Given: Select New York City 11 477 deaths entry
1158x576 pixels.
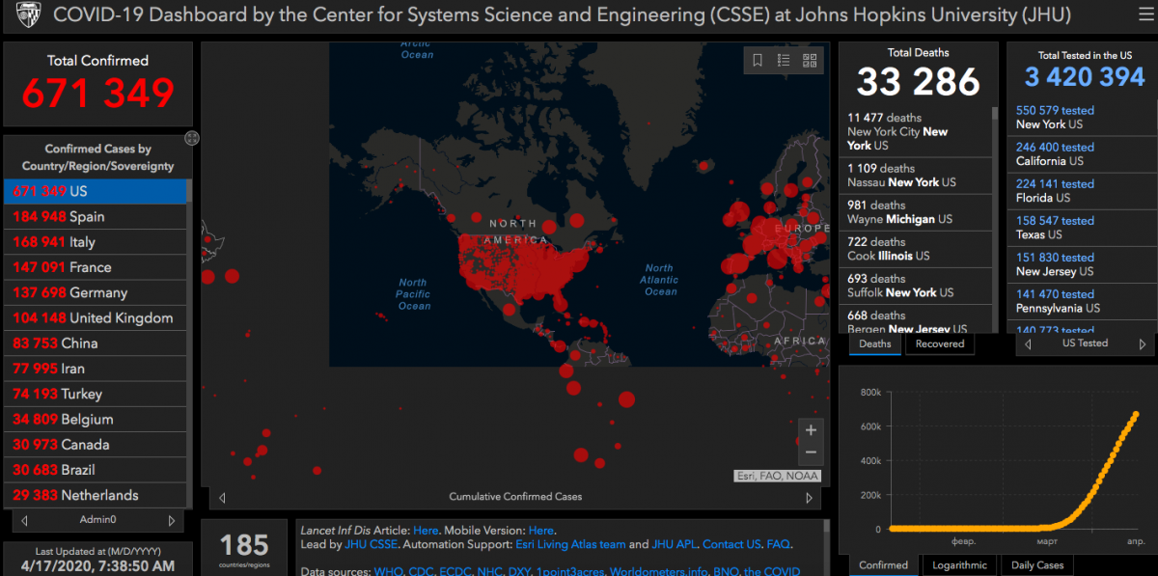Looking at the screenshot, I should pyautogui.click(x=914, y=131).
